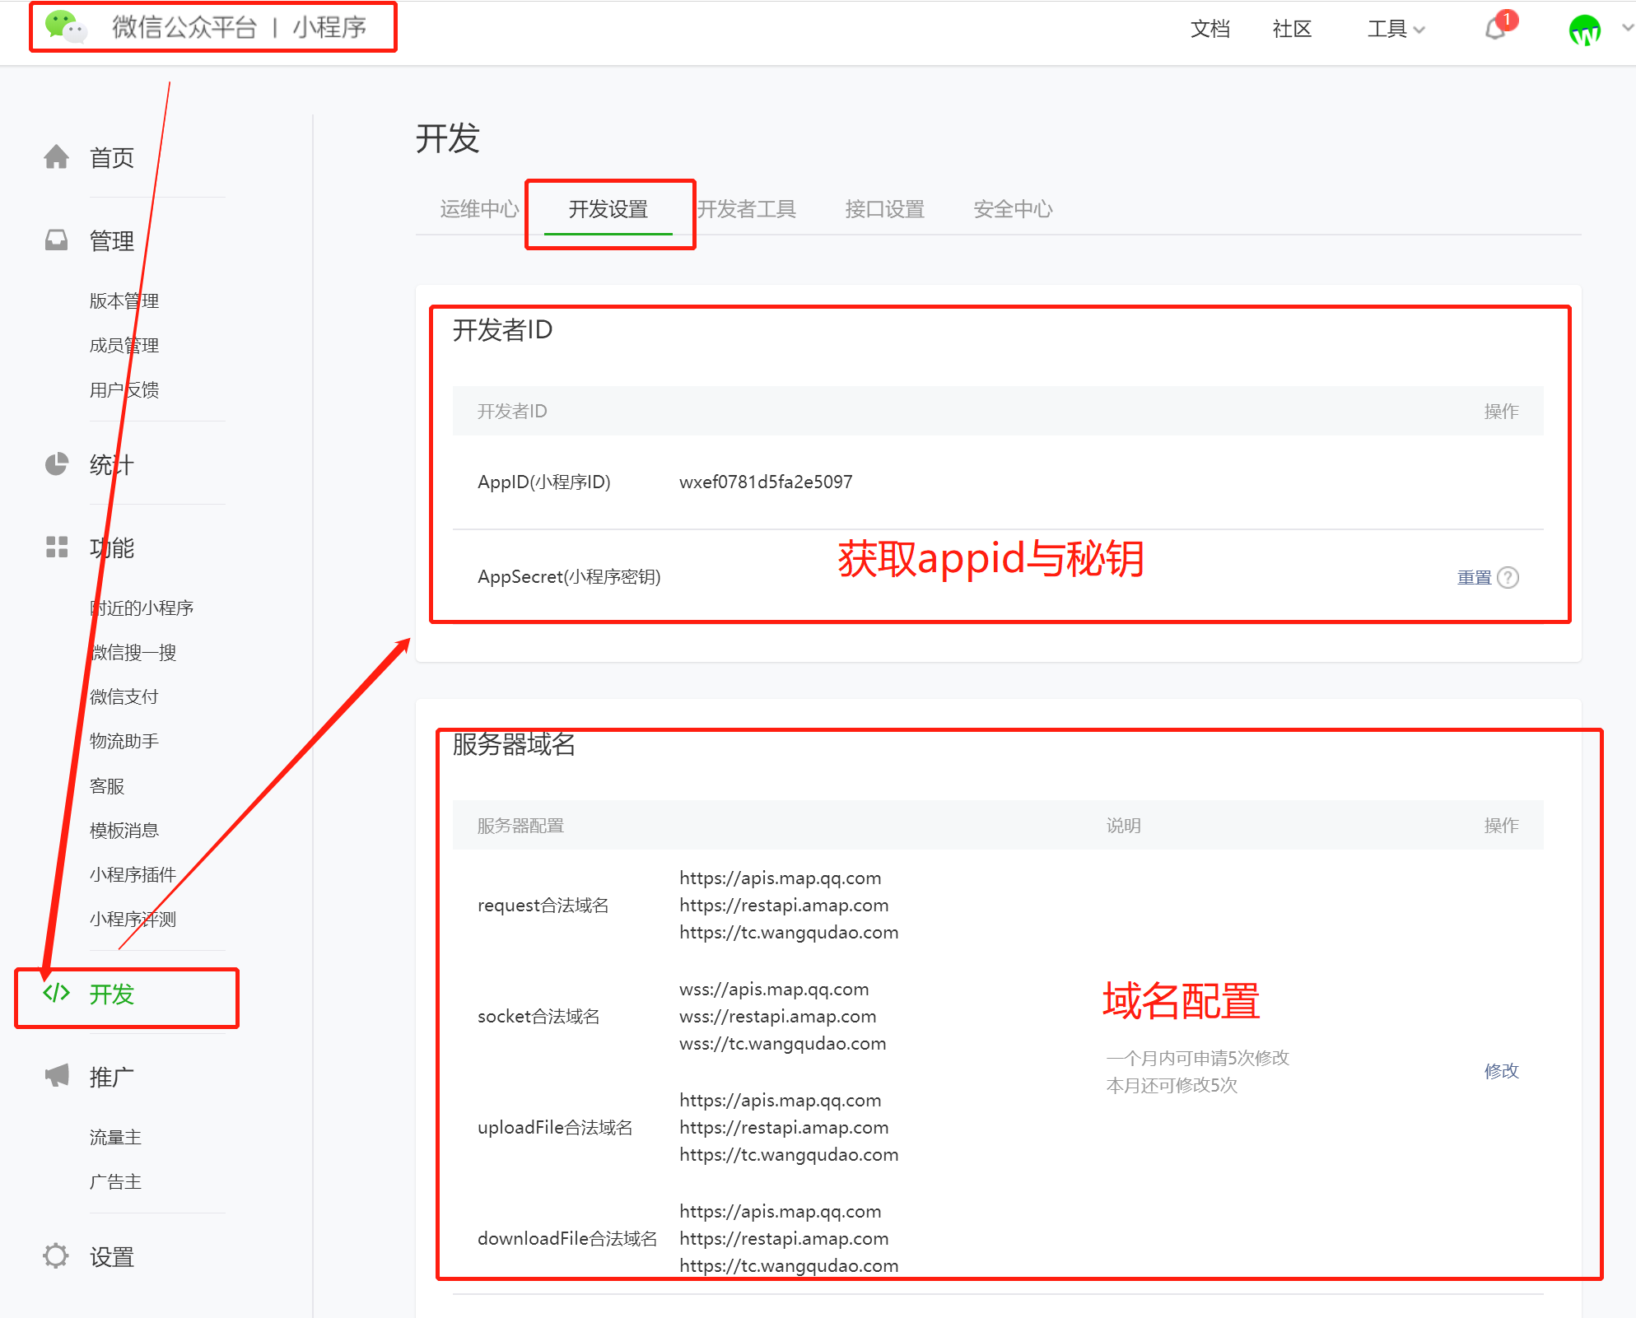Open 小程序插件 in the sidebar
This screenshot has height=1318, width=1636.
(x=133, y=874)
